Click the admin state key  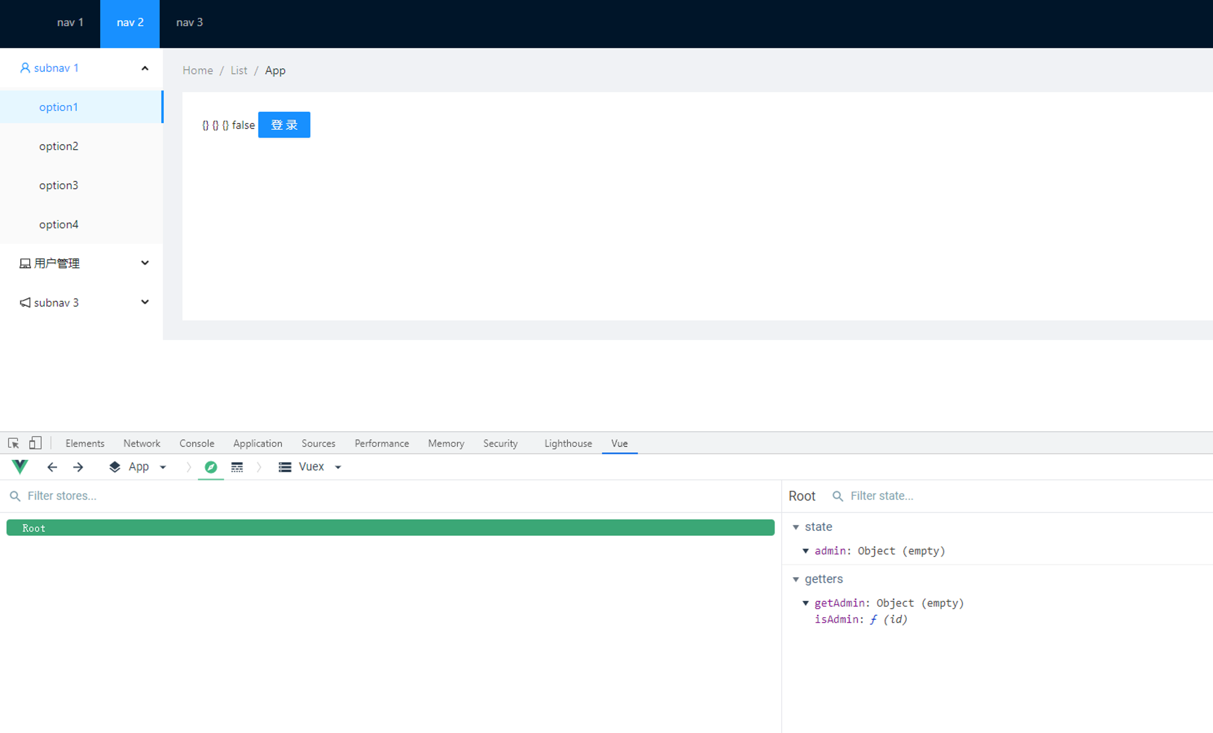point(830,551)
